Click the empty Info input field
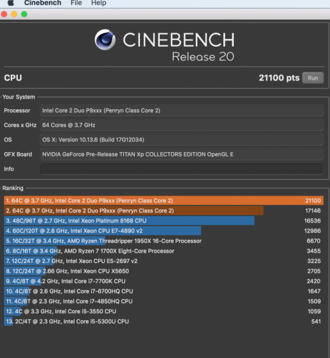The height and width of the screenshot is (358, 330). [x=181, y=169]
